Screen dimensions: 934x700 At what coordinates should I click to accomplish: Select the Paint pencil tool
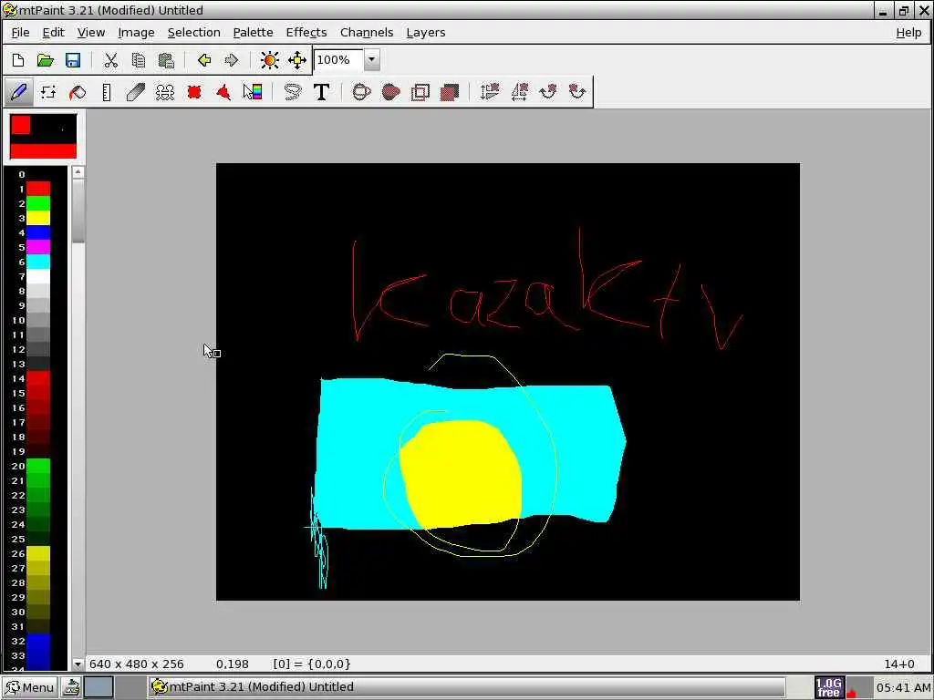18,92
